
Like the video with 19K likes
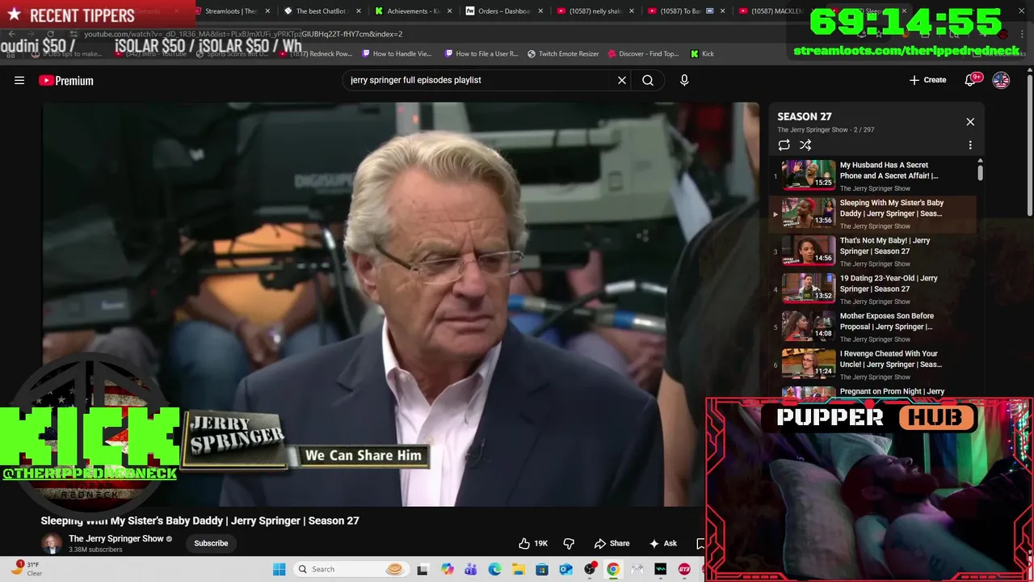tap(533, 543)
